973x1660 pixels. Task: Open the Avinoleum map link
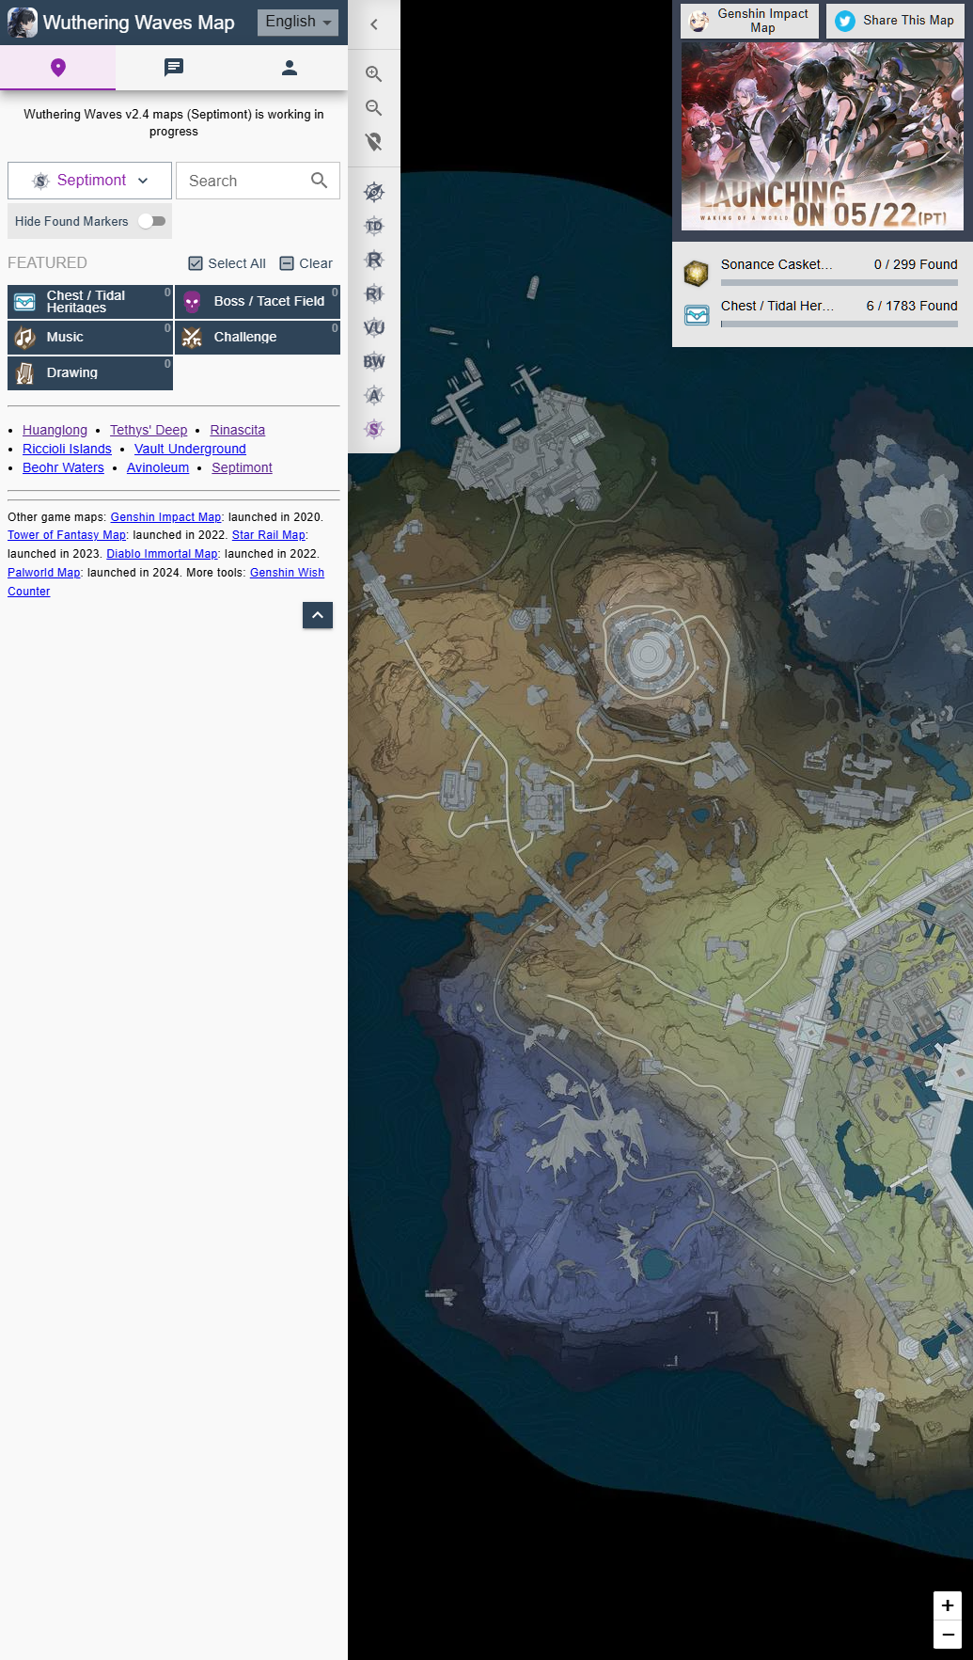pyautogui.click(x=158, y=467)
